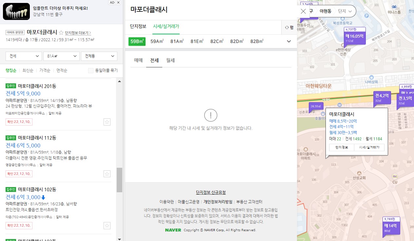Click the 전세 5억 9,000 price
This screenshot has width=414, height=241.
(x=23, y=94)
